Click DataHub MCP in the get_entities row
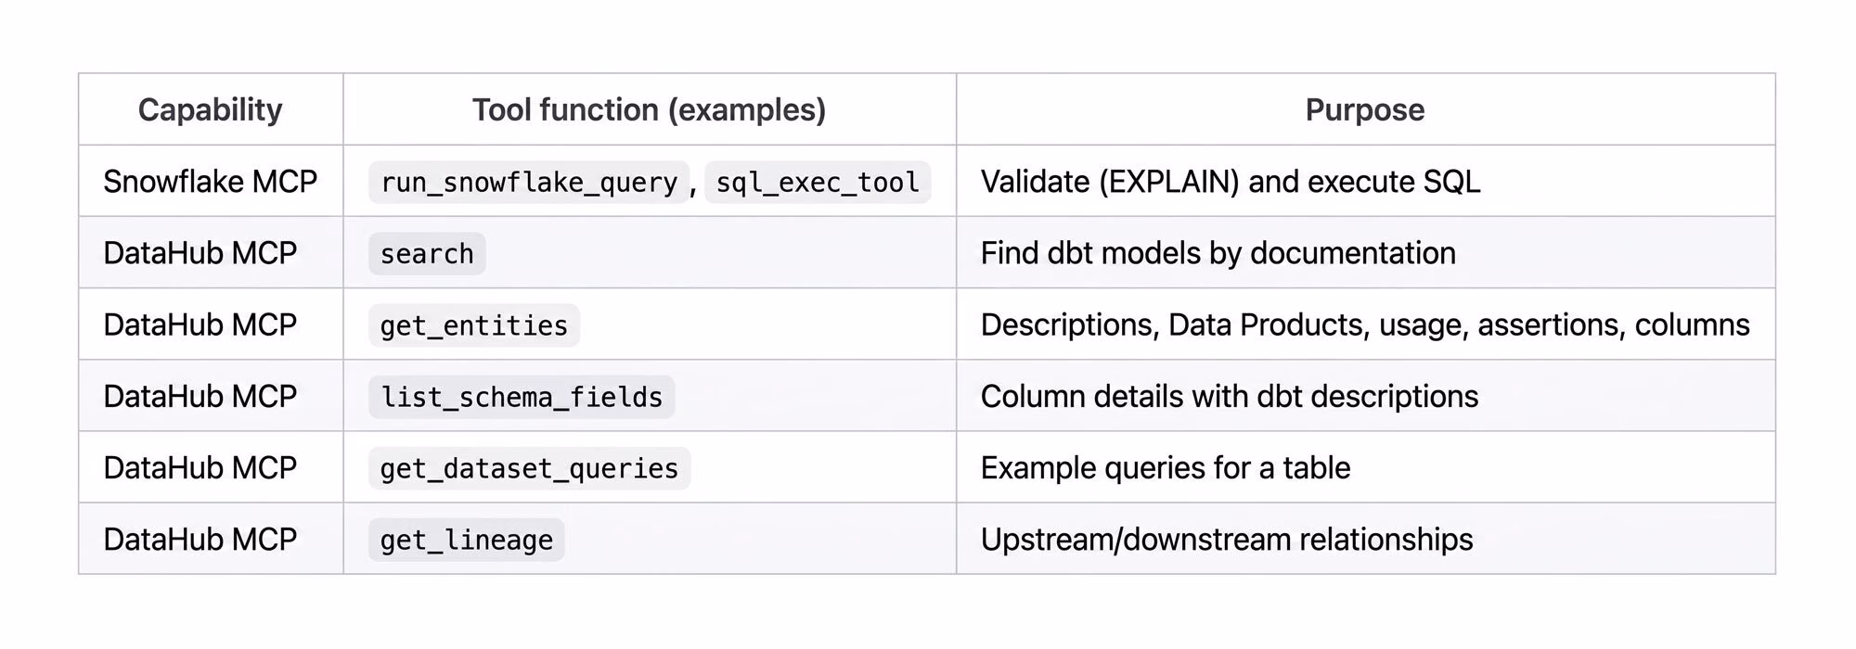 coord(200,325)
